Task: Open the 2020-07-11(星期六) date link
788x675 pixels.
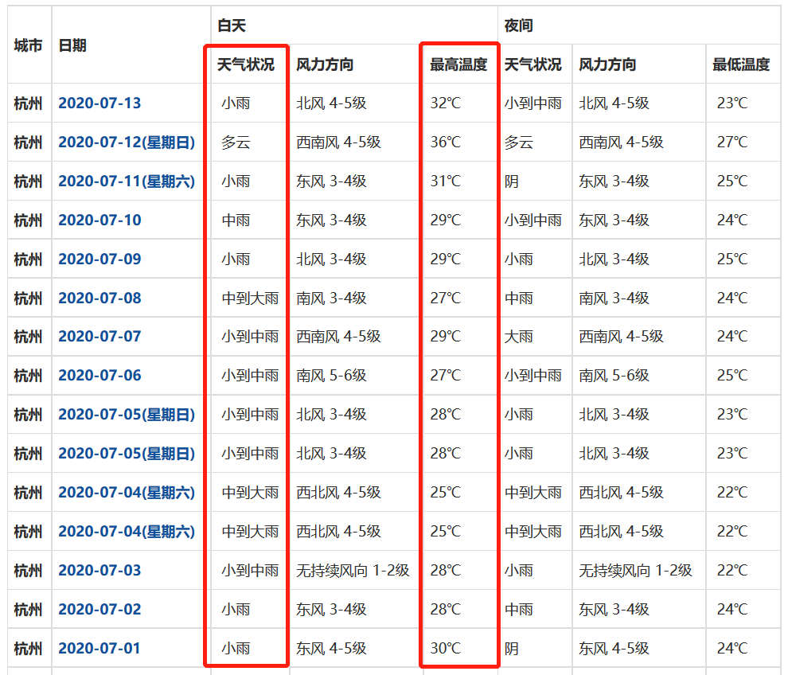Action: [126, 181]
